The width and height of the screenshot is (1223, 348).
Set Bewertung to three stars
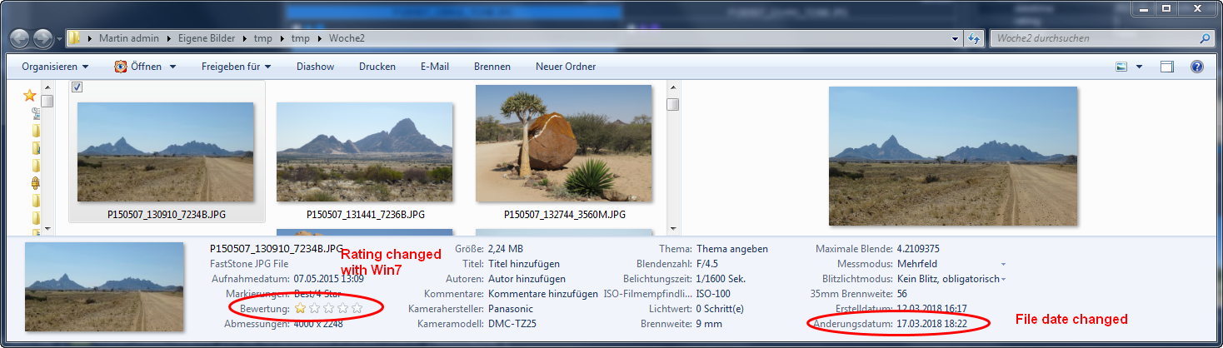click(x=328, y=309)
